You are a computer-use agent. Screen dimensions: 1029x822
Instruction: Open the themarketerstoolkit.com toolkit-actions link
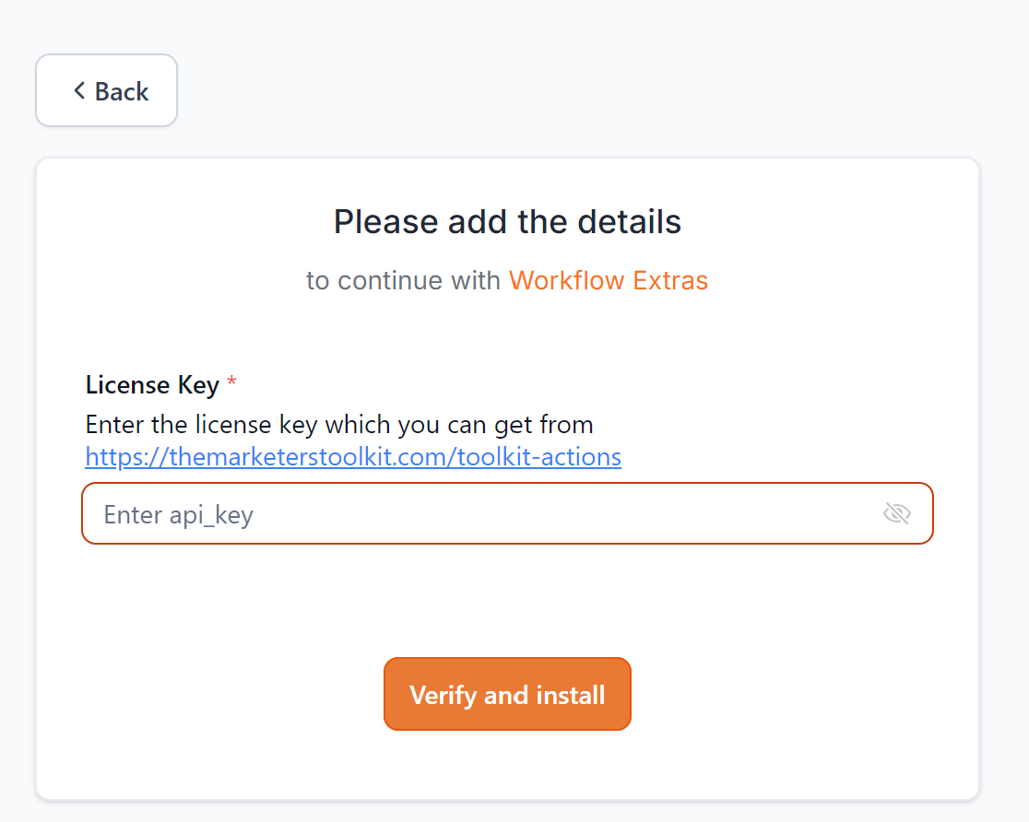coord(353,456)
